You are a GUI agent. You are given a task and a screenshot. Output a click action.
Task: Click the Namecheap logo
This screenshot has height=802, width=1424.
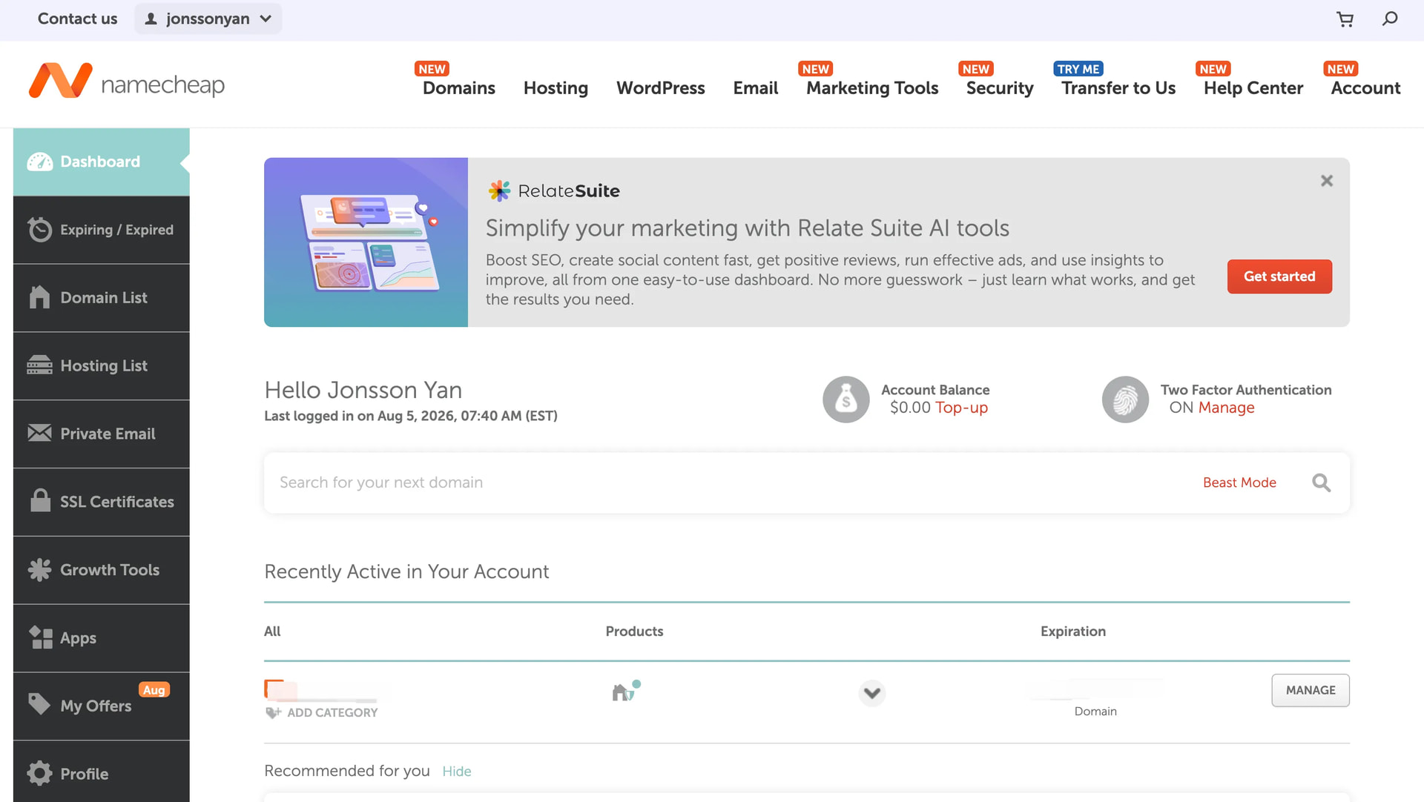[x=127, y=82]
